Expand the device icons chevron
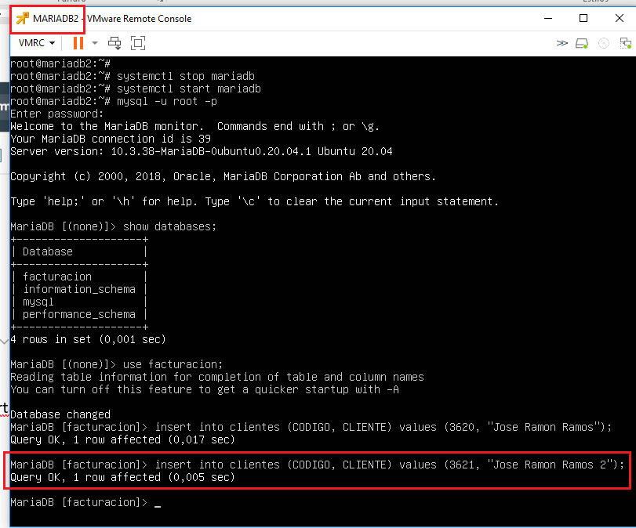The image size is (636, 528). [561, 43]
